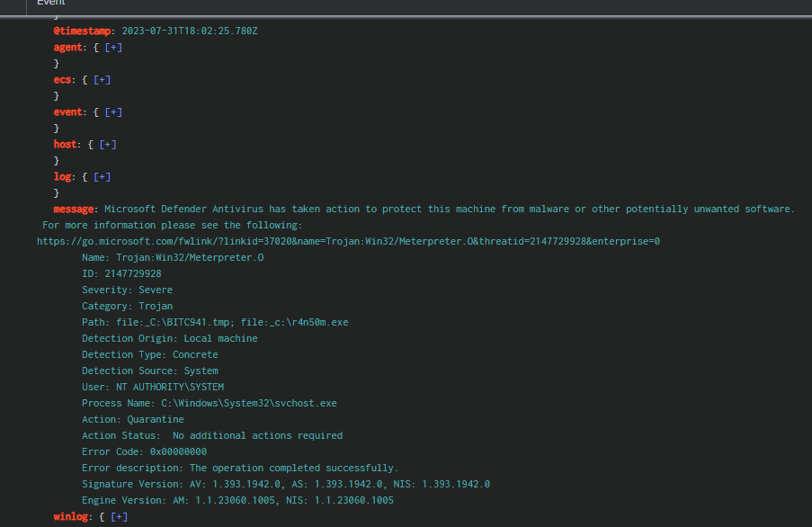Expand the host [+] section
This screenshot has width=812, height=527.
(x=108, y=145)
